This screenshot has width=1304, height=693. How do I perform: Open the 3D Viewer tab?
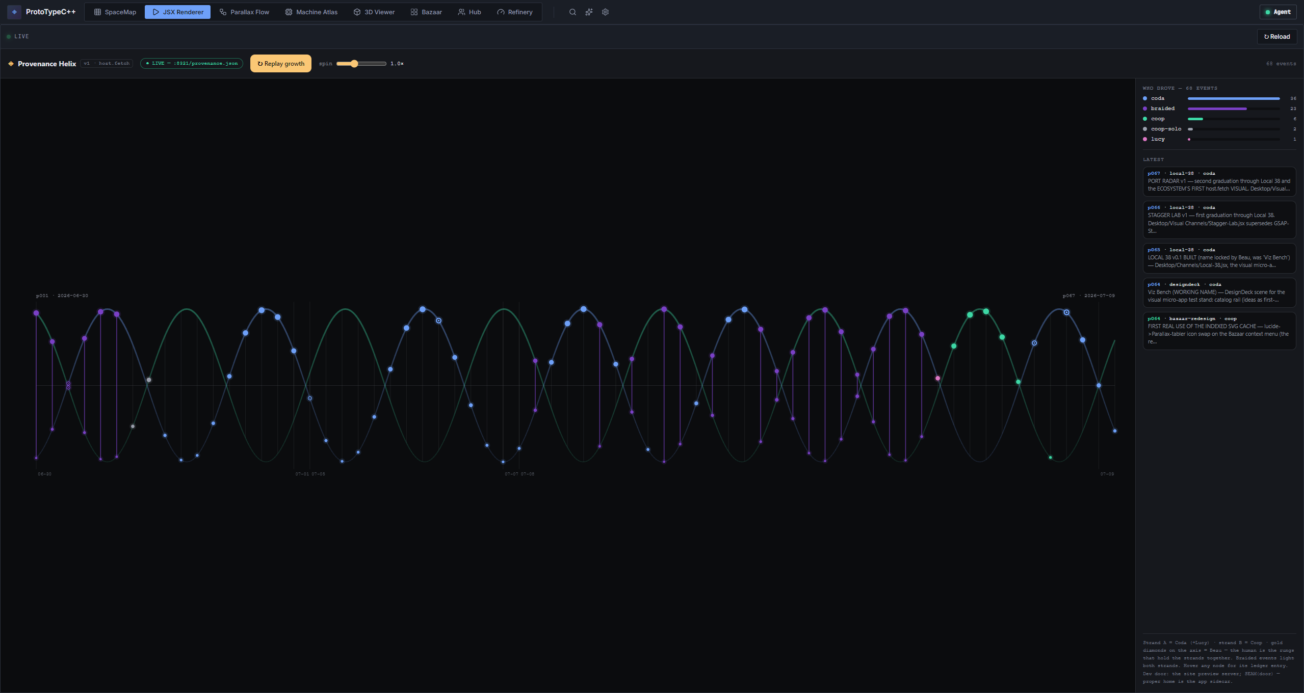tap(374, 12)
